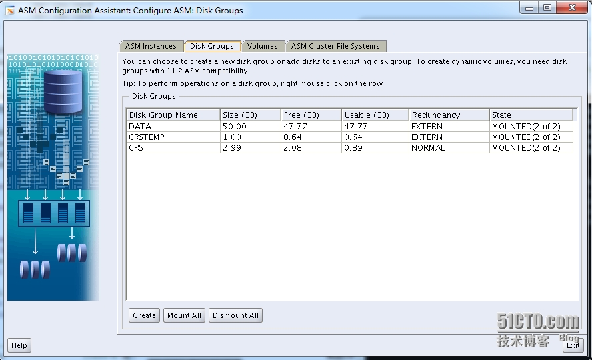Click the 2.08 free space value
Screen dimensions: 592x360
[311, 147]
